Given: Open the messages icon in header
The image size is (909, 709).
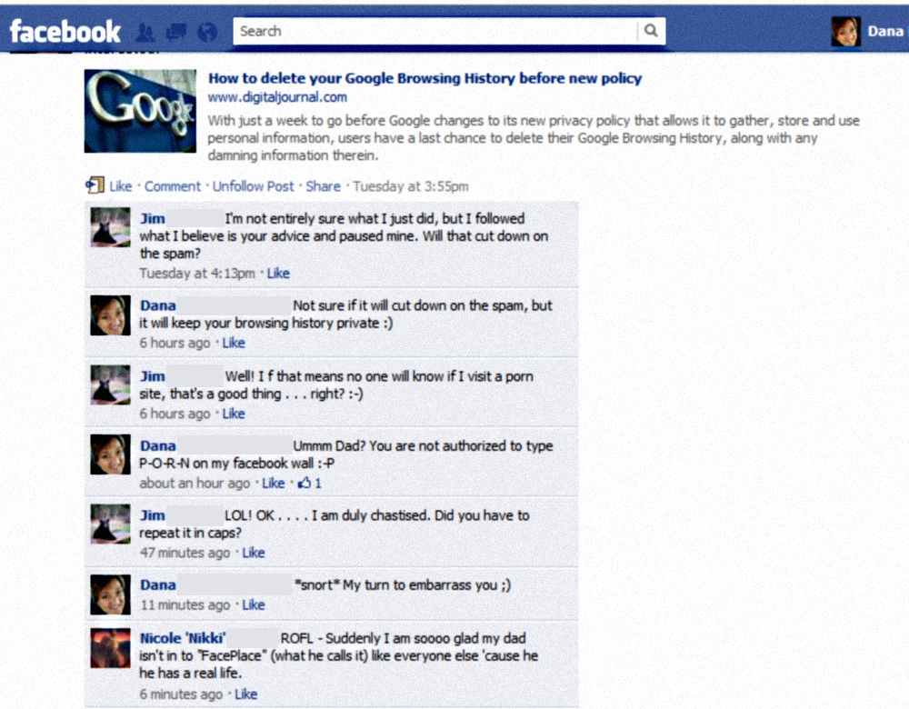Looking at the screenshot, I should pyautogui.click(x=176, y=32).
